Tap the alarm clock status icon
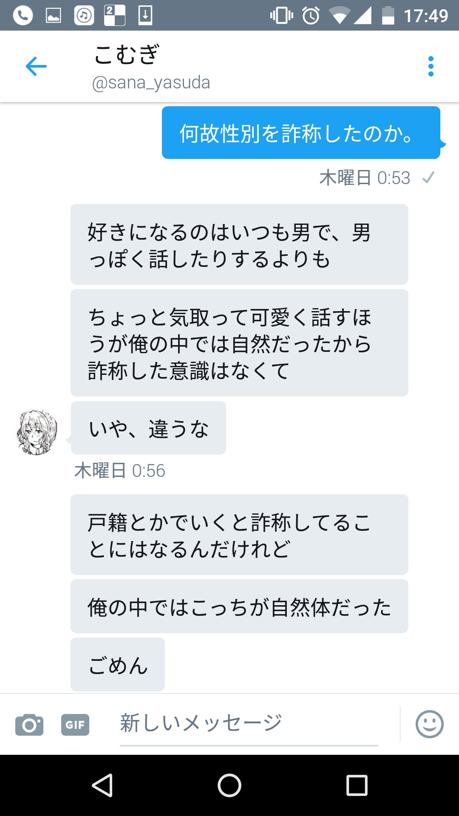This screenshot has height=816, width=459. [311, 16]
